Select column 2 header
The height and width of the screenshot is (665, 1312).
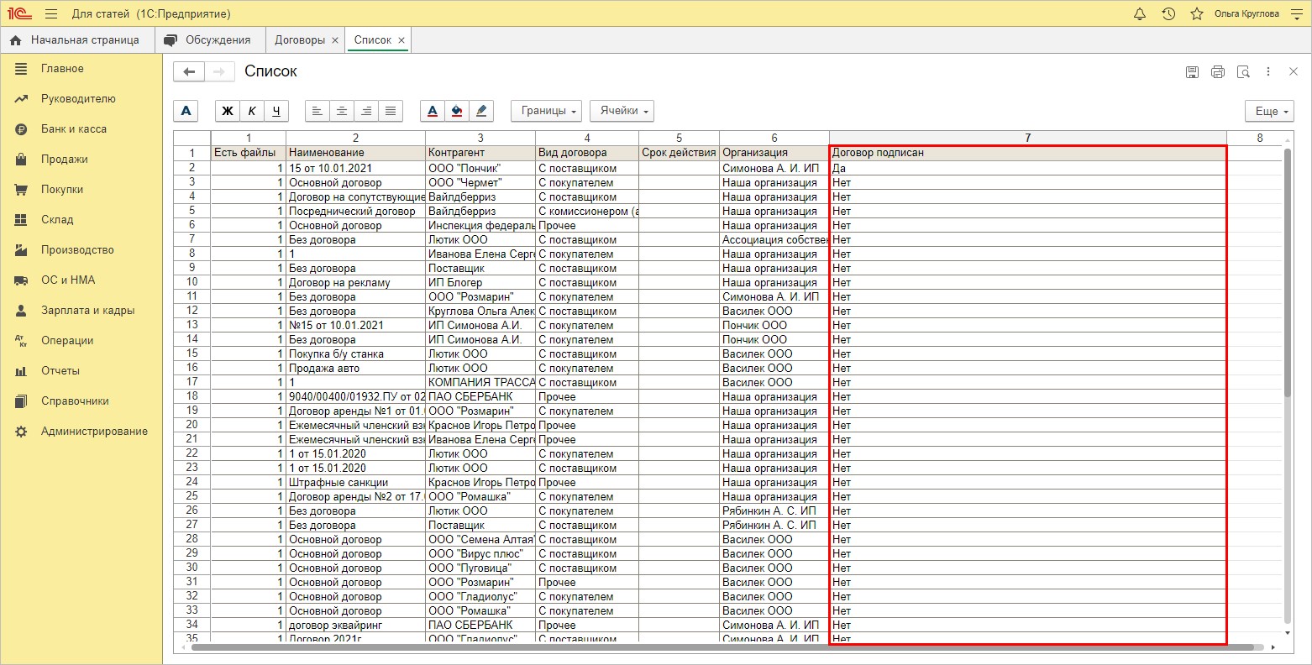click(x=355, y=138)
